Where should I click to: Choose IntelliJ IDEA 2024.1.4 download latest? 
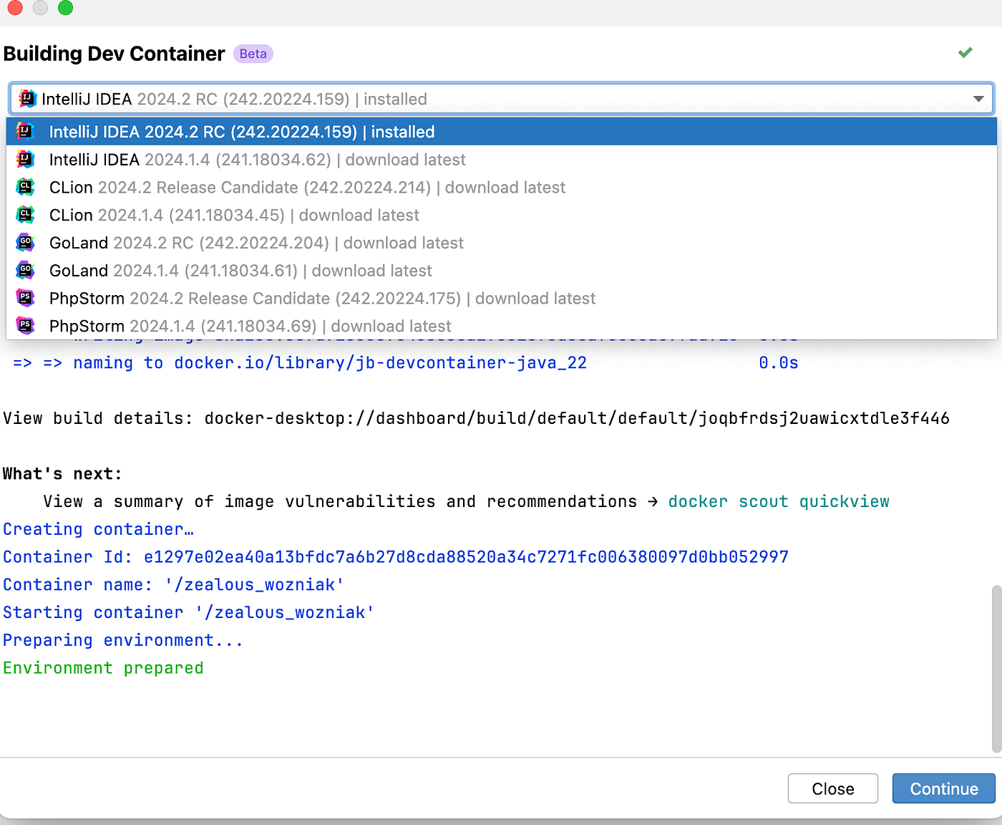pos(257,160)
